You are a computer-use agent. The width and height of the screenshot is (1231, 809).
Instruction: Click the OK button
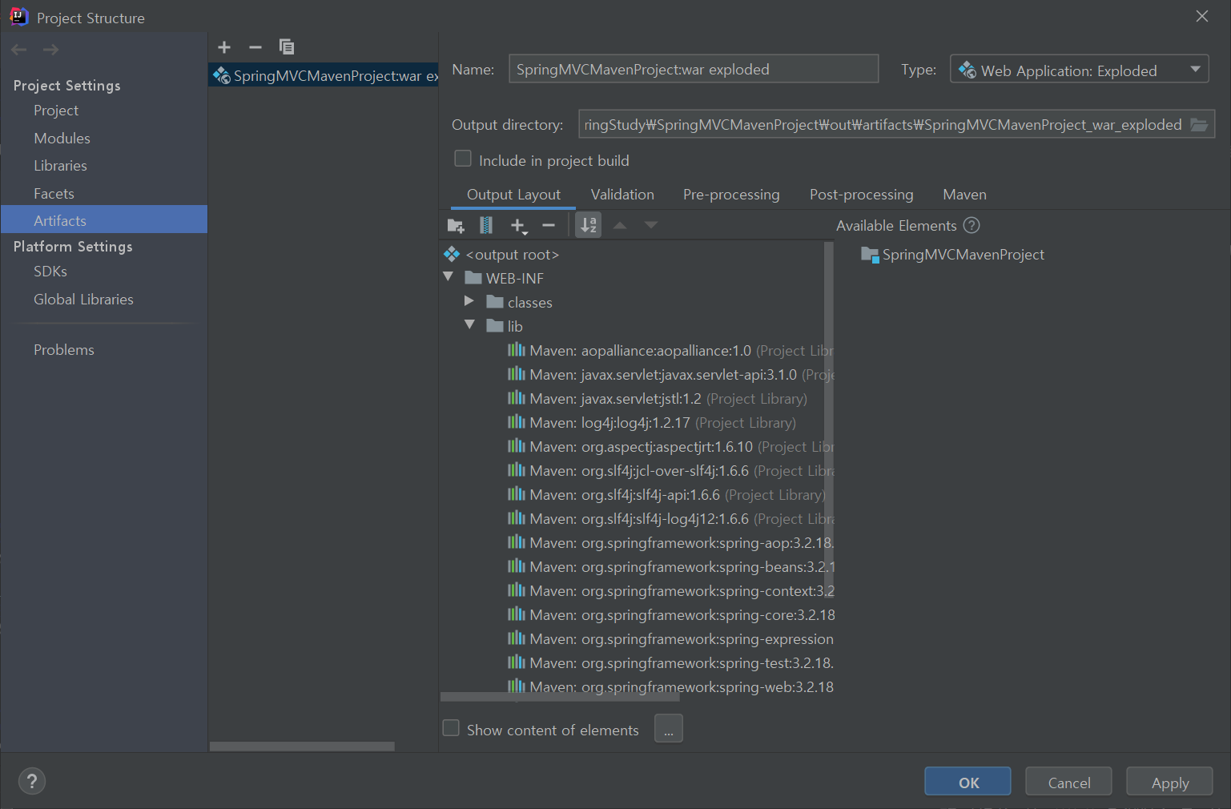click(968, 782)
